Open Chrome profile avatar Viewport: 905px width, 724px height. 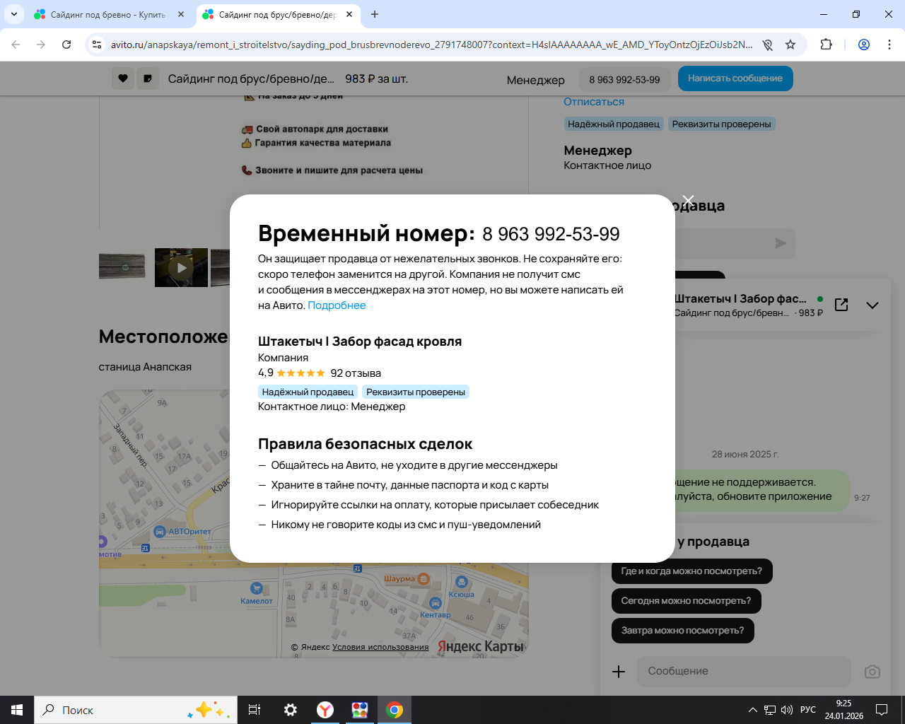pos(864,45)
